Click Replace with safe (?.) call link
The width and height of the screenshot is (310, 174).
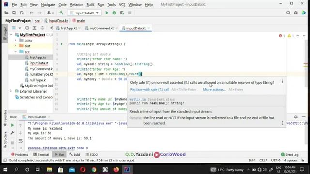point(150,89)
